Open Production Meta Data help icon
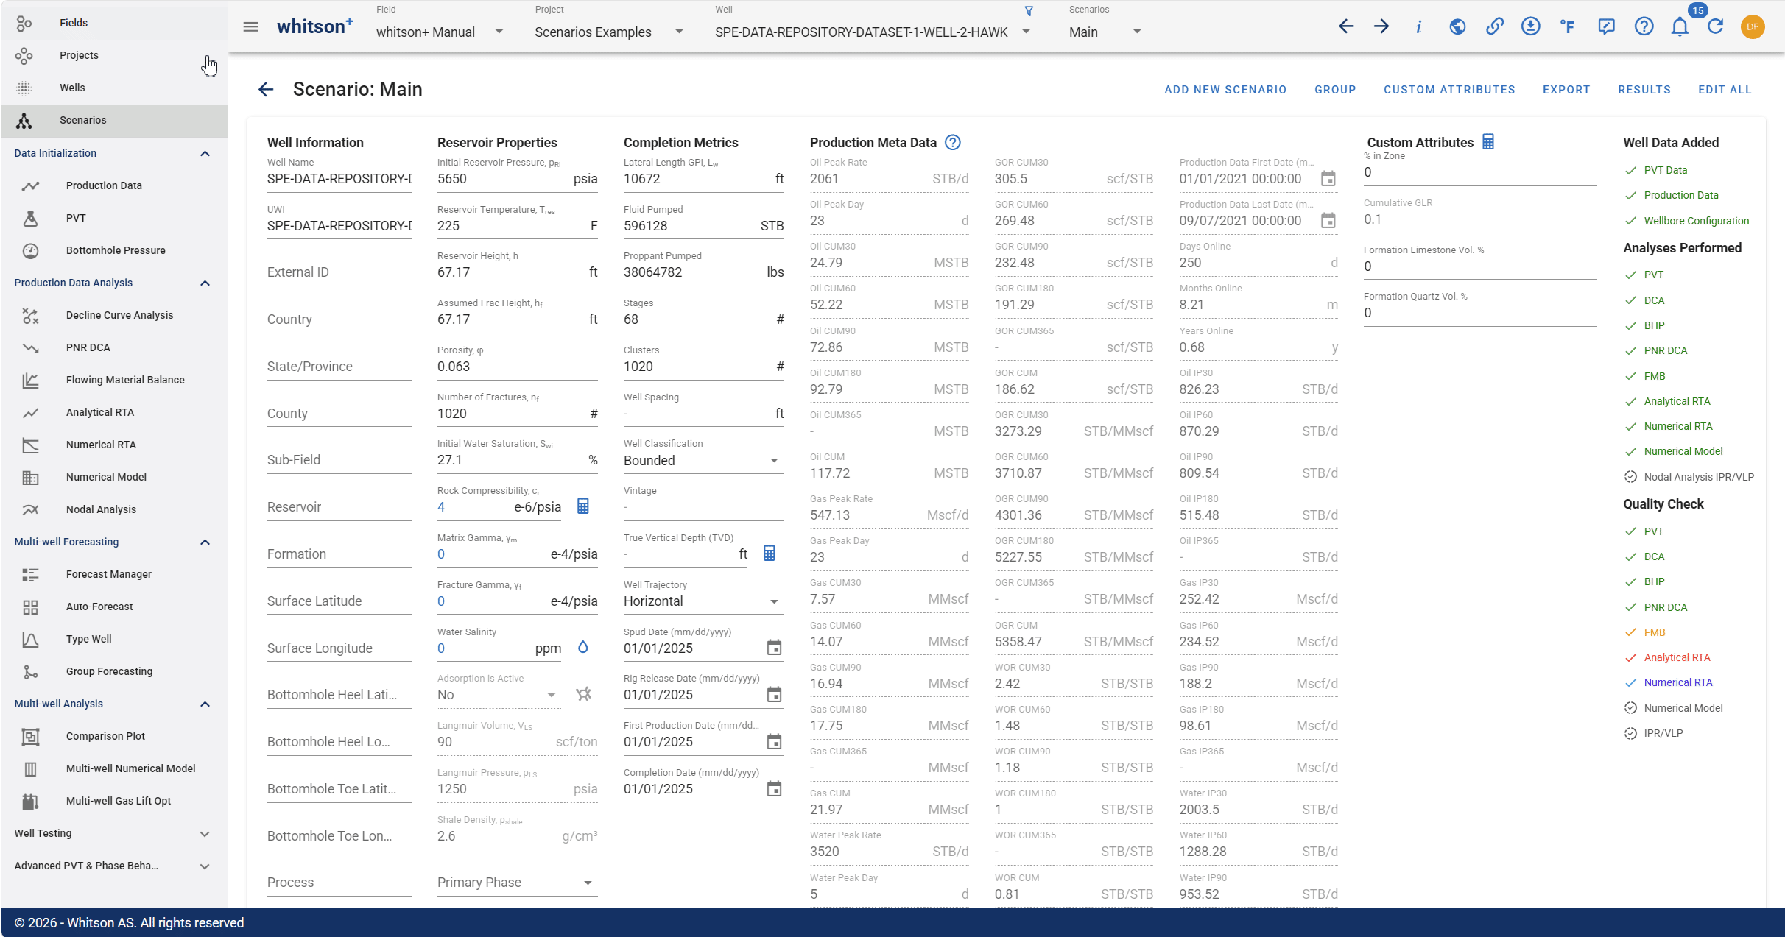Viewport: 1785px width, 937px height. coord(953,143)
